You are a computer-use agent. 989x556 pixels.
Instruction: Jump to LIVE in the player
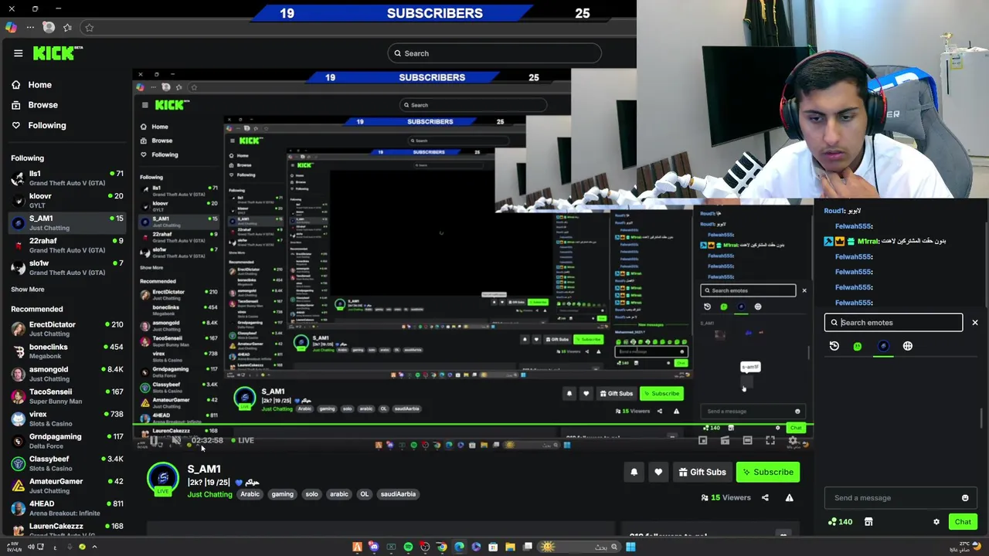[x=243, y=440]
